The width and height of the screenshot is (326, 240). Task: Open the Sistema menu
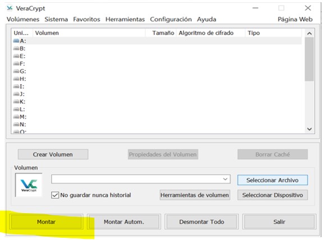pos(56,19)
